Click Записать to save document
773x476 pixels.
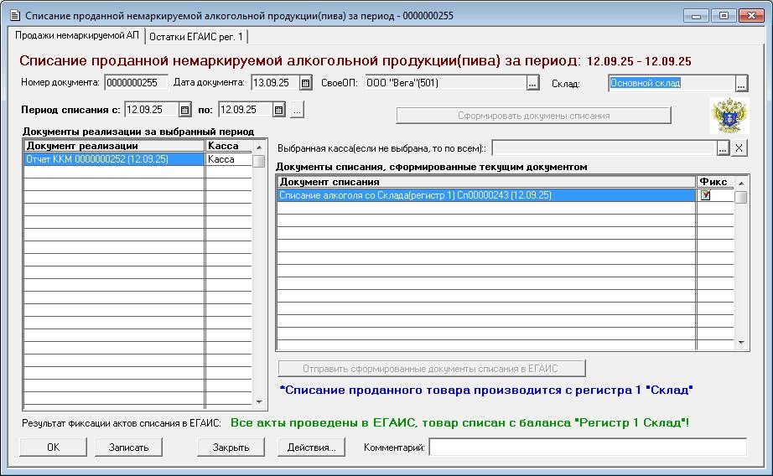(x=128, y=448)
